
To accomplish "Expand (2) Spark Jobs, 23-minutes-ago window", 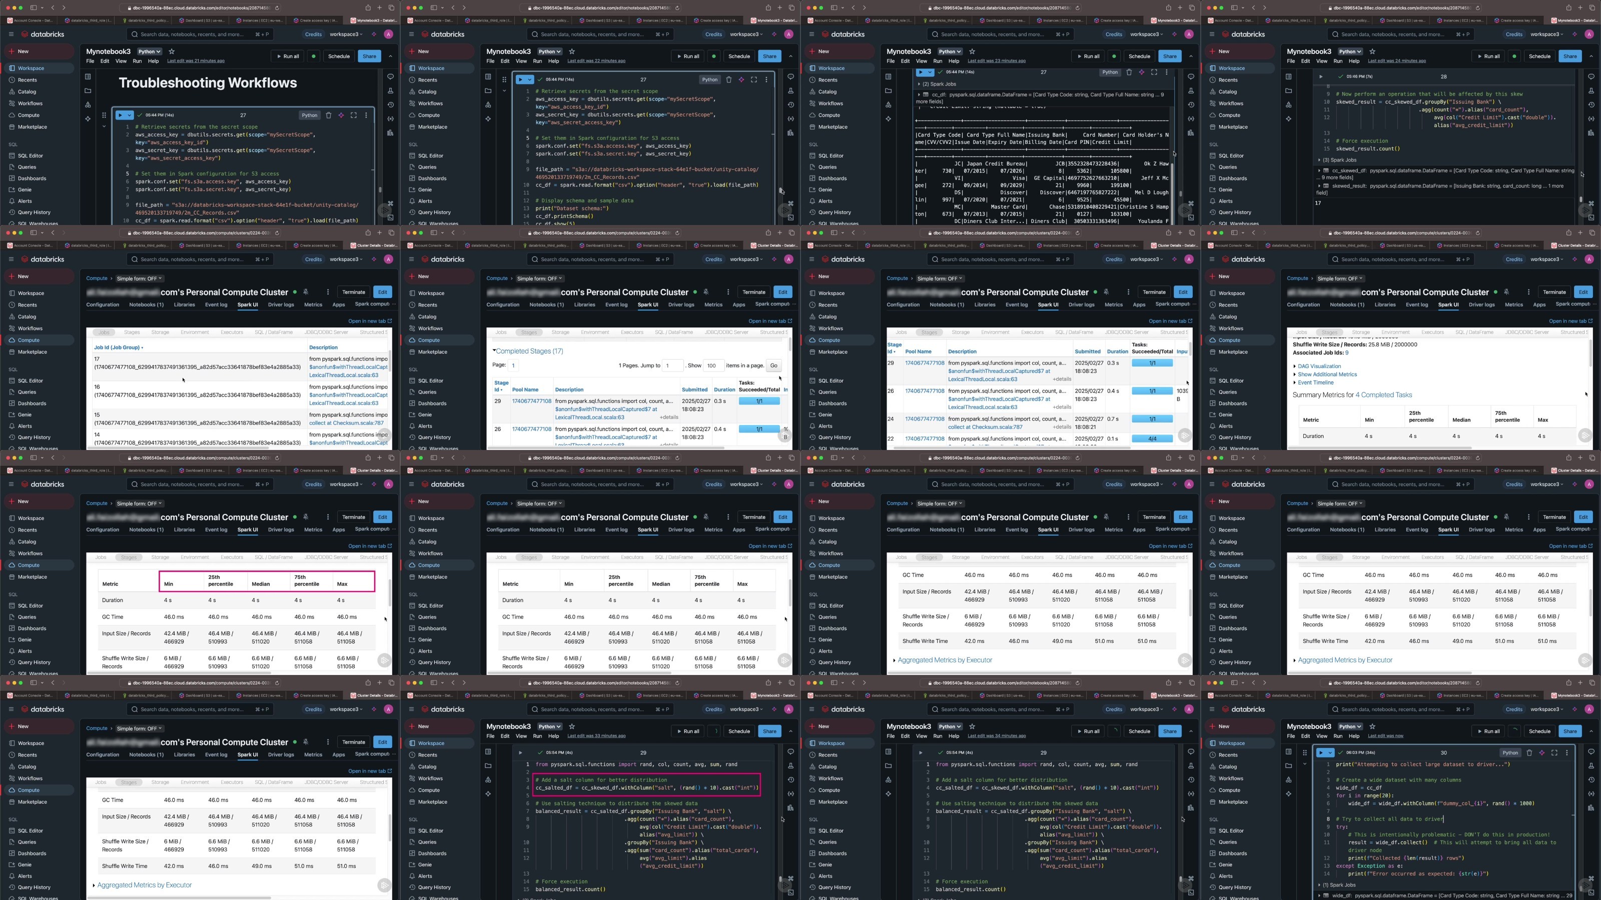I will [937, 84].
